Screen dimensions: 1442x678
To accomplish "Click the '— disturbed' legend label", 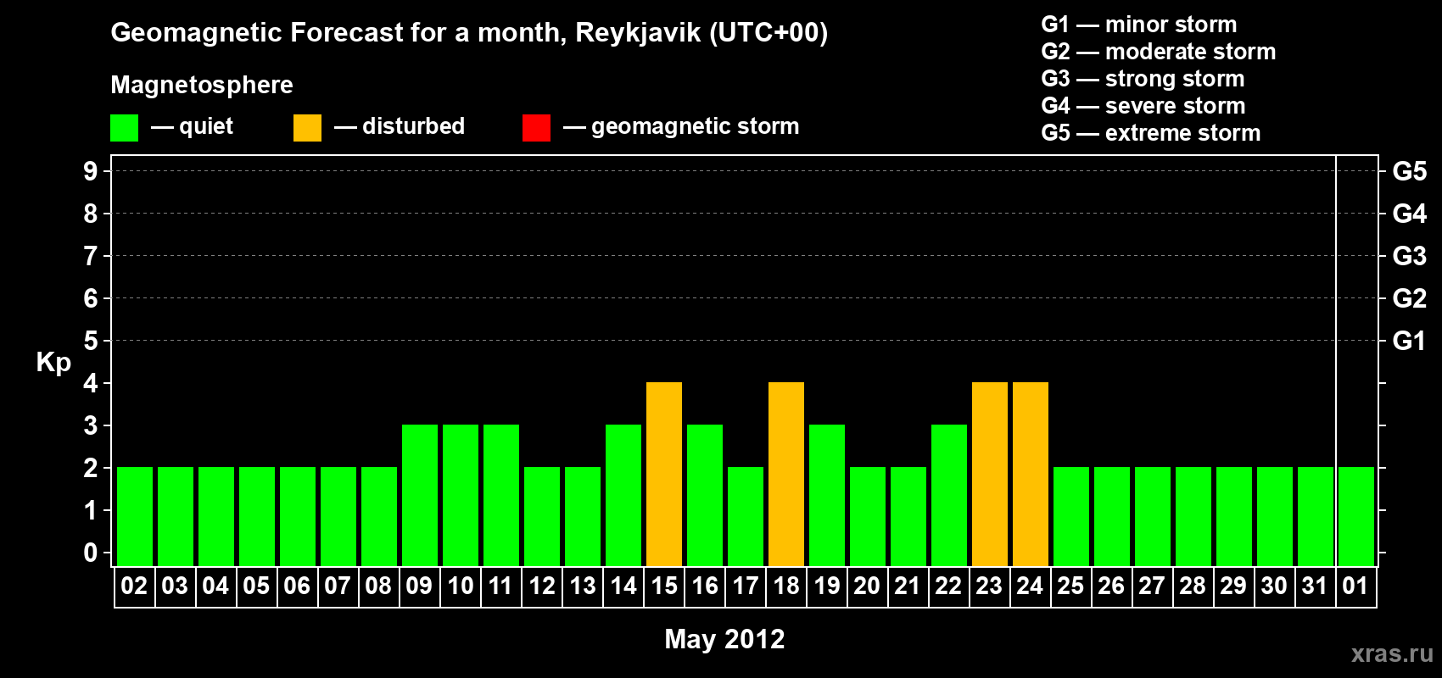I will pyautogui.click(x=400, y=126).
